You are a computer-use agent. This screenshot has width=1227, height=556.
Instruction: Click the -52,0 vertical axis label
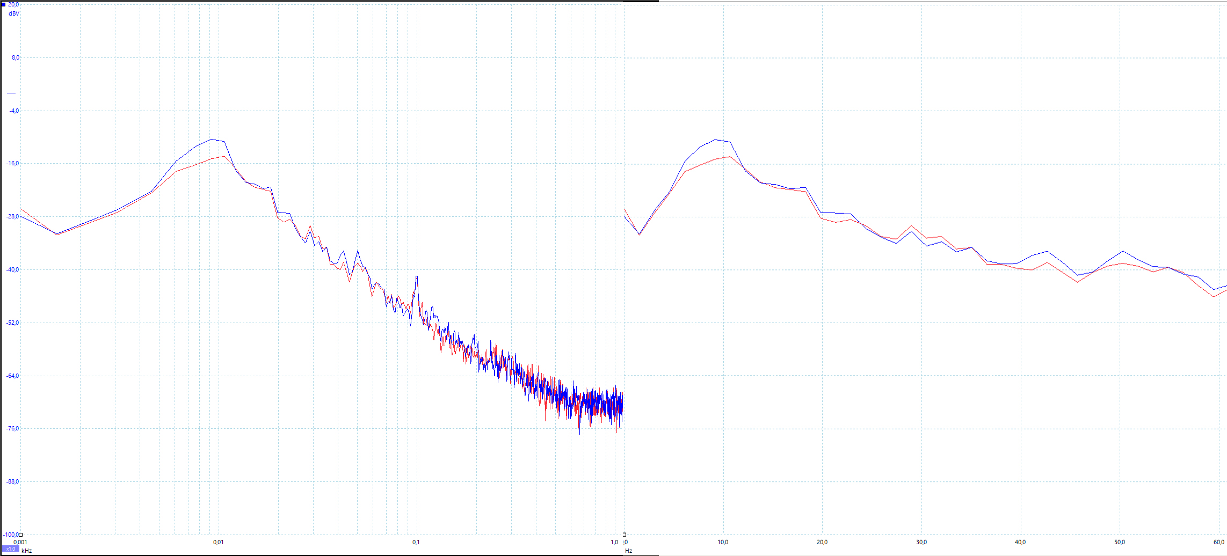point(13,323)
